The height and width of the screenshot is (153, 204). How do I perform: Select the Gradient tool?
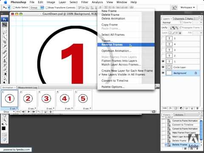tap(5, 74)
